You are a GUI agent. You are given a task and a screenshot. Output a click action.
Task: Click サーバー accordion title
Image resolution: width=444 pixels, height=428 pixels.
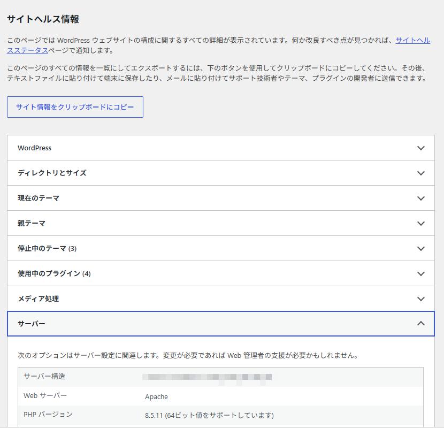(x=32, y=324)
